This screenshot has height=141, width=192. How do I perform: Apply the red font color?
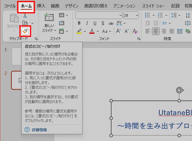92,31
